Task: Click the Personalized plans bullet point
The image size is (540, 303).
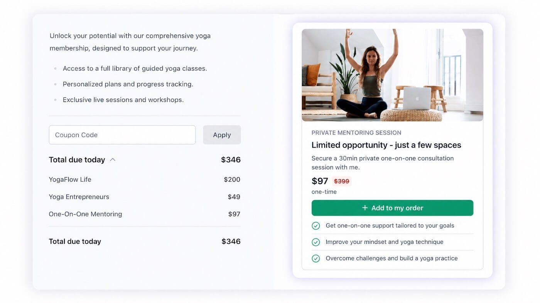Action: coord(128,84)
